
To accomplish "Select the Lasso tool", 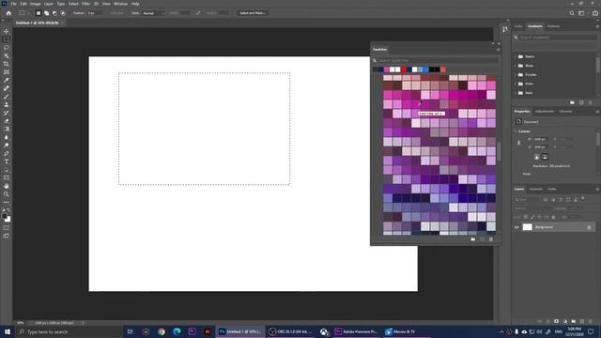I will 7,48.
